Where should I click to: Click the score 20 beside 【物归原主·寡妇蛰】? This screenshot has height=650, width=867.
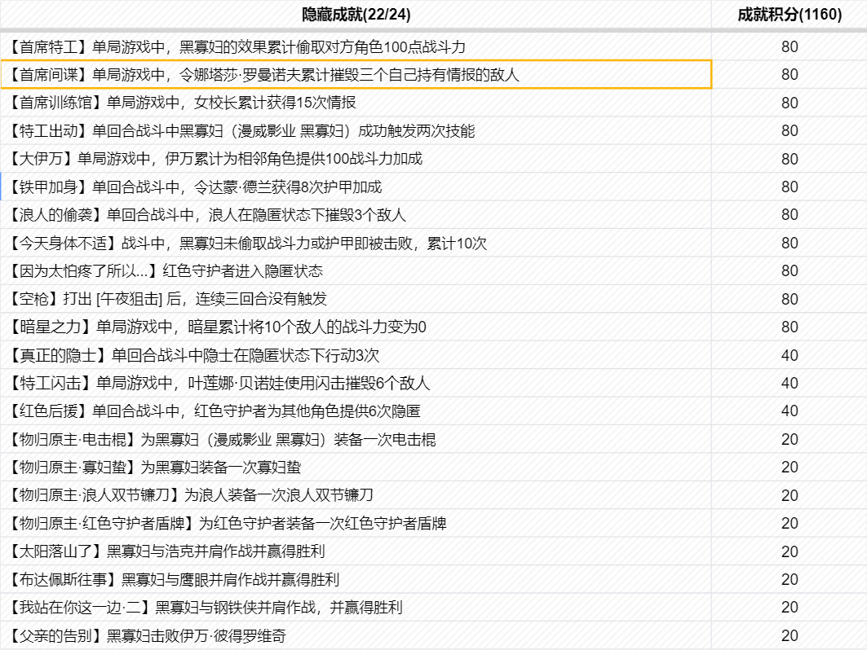point(789,468)
